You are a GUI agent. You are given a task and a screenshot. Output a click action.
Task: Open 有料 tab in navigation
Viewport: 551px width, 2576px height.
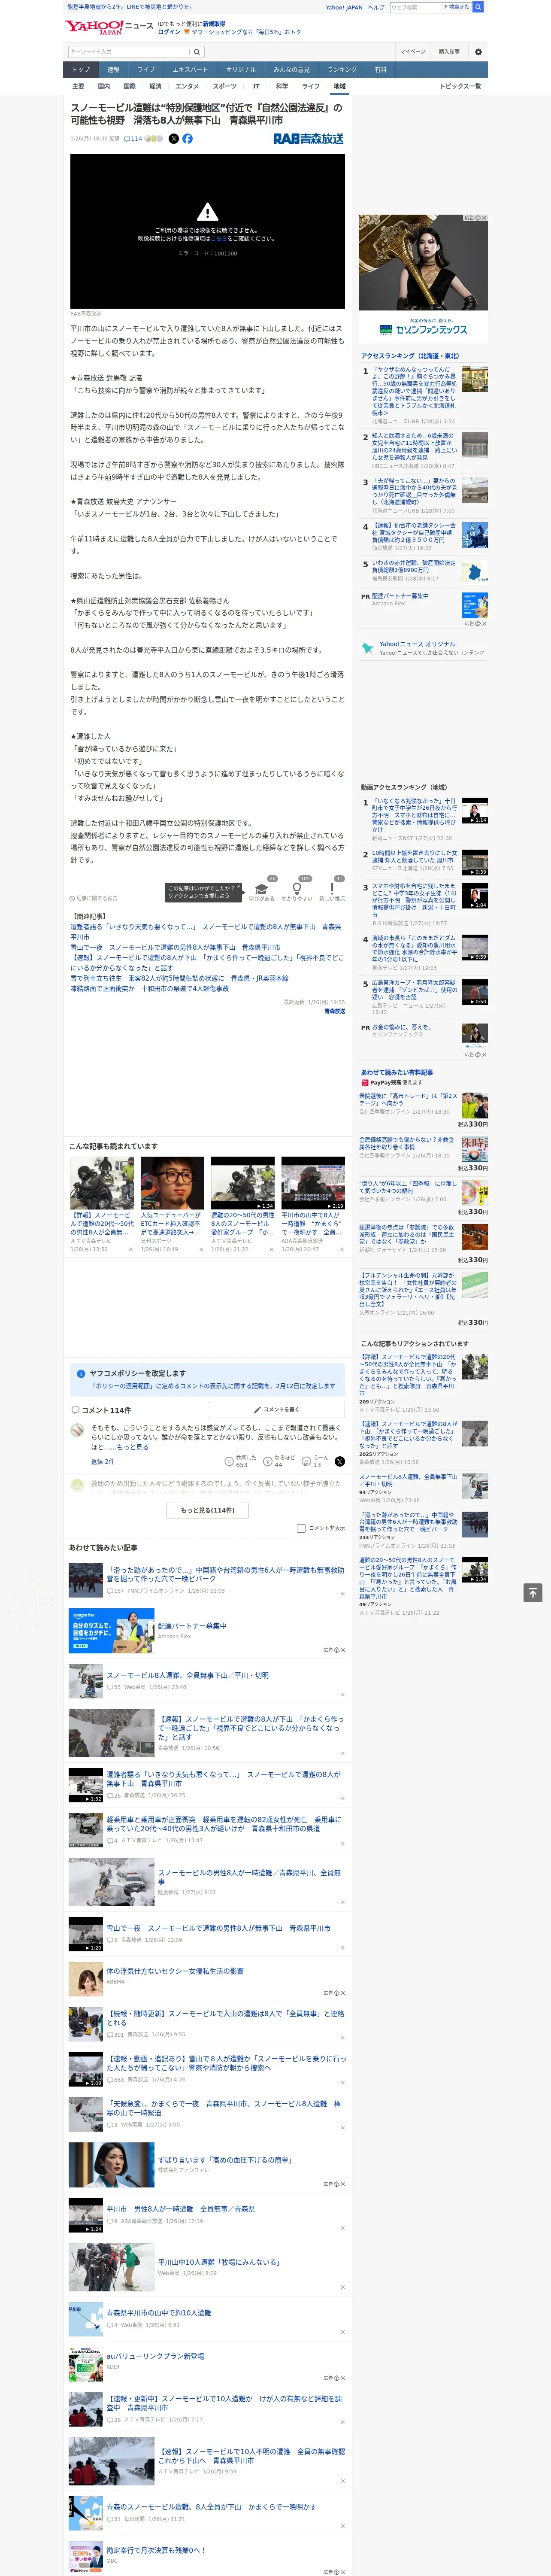380,70
